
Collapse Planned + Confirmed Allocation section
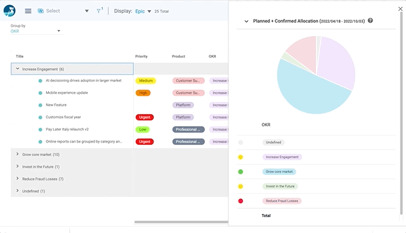246,21
